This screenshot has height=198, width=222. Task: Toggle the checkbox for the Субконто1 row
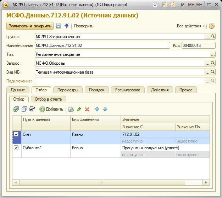[16, 148]
